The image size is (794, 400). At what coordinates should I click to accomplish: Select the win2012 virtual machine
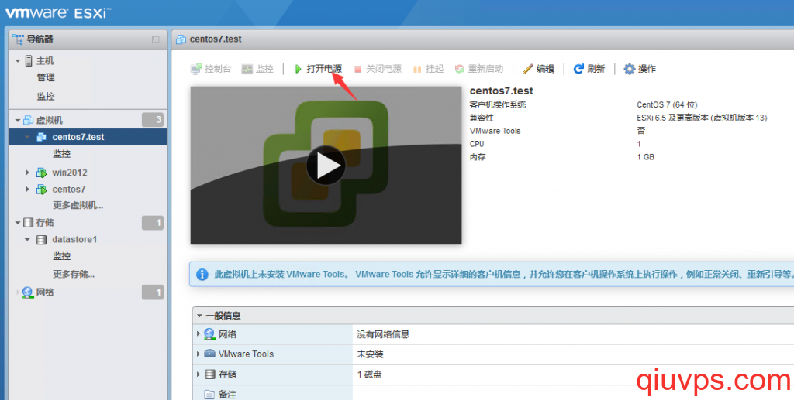[x=69, y=173]
